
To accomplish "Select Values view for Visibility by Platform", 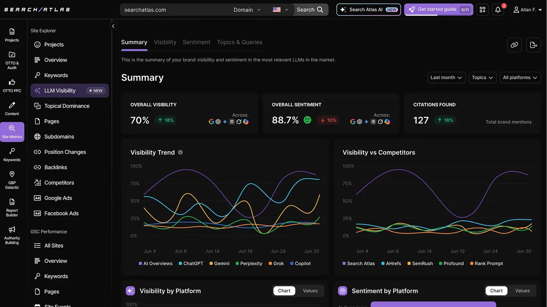I will click(310, 291).
